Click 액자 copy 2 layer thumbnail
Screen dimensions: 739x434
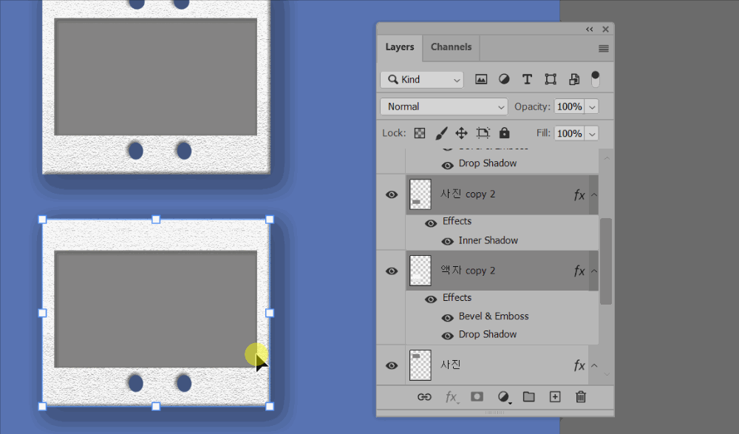click(420, 271)
